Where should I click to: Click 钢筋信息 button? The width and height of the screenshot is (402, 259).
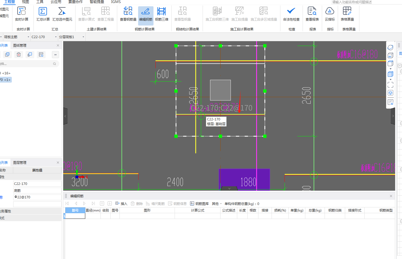coord(177,204)
